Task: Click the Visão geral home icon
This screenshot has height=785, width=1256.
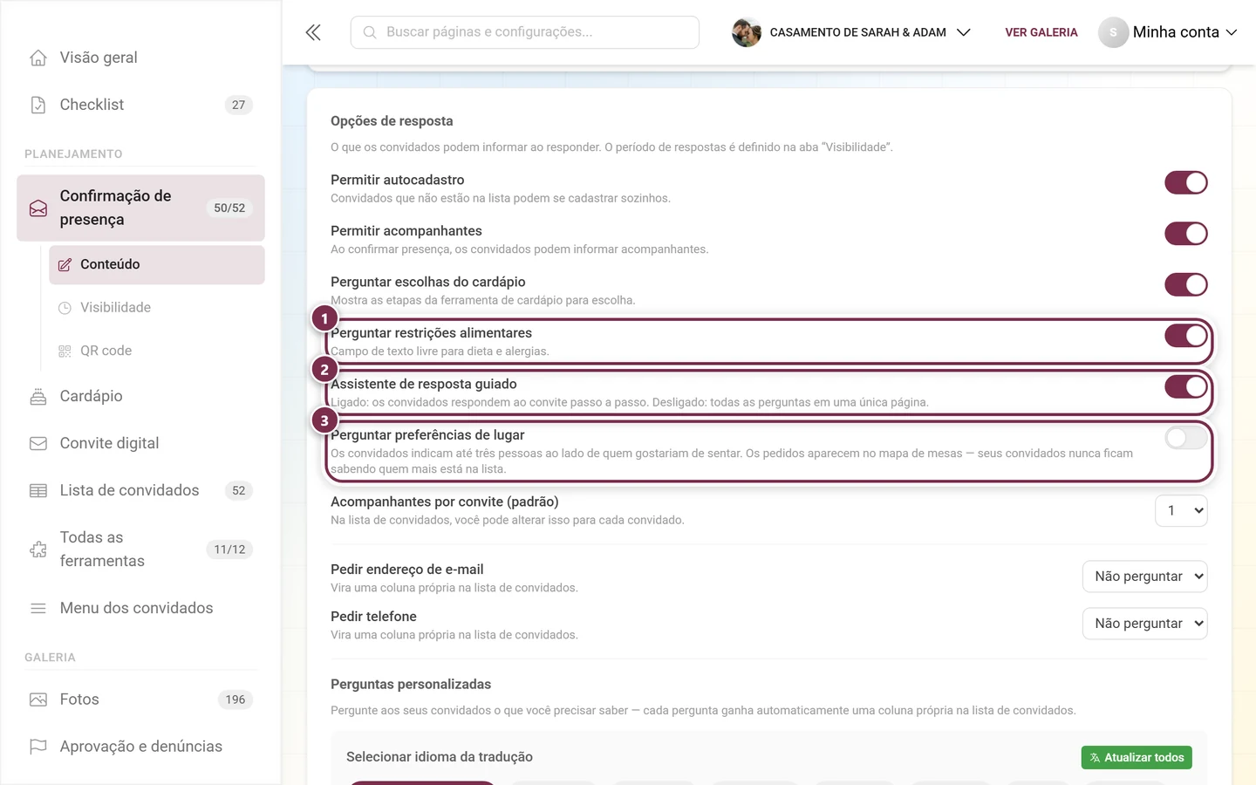Action: click(38, 58)
